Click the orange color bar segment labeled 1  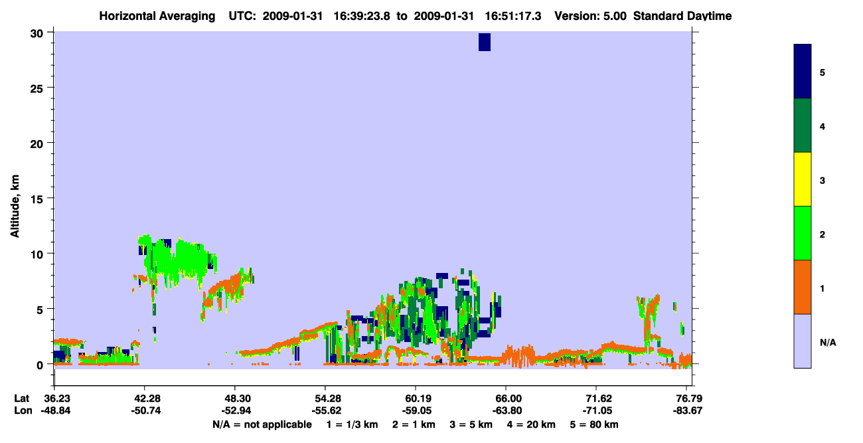pyautogui.click(x=803, y=287)
